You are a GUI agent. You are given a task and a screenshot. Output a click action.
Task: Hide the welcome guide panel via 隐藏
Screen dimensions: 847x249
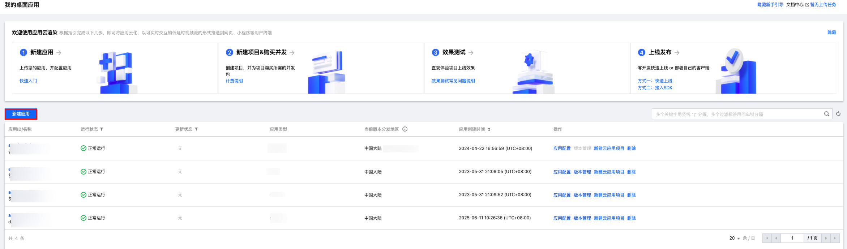point(831,33)
